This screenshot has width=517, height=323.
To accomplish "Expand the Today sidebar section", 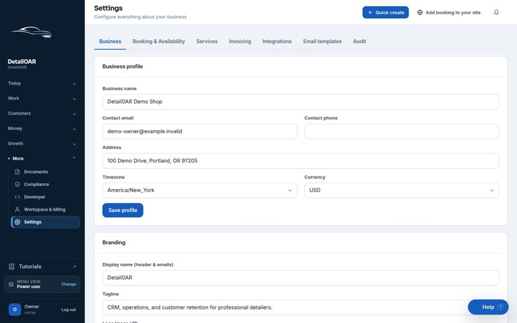I will click(42, 83).
